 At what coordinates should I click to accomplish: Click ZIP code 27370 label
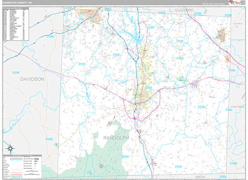(82, 64)
